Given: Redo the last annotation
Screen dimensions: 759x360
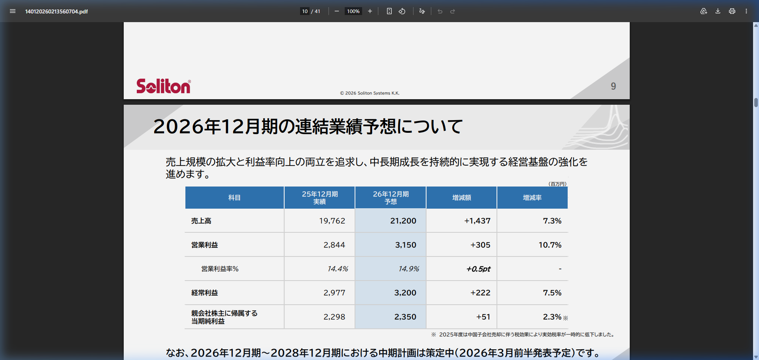Looking at the screenshot, I should (452, 11).
